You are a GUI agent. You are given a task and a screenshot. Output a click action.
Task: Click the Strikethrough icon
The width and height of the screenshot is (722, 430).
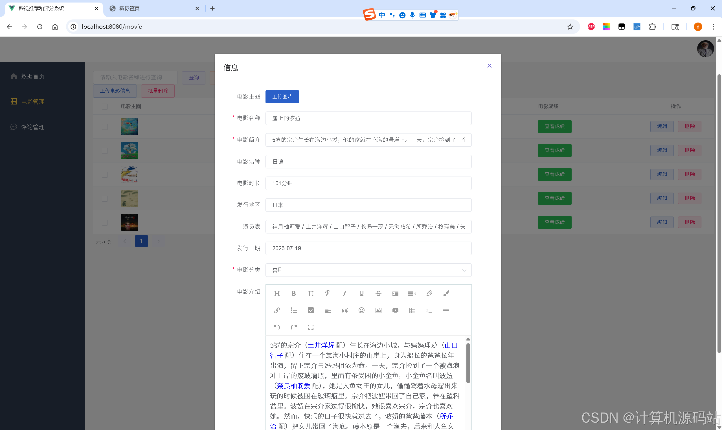(378, 293)
